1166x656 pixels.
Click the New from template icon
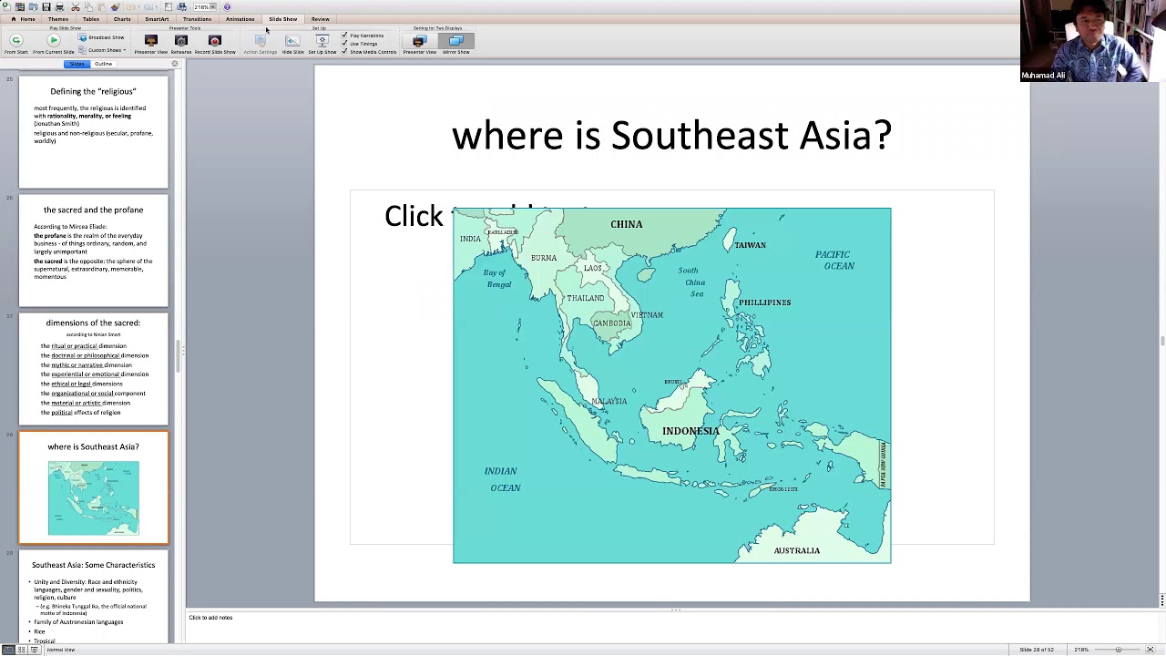tap(20, 6)
